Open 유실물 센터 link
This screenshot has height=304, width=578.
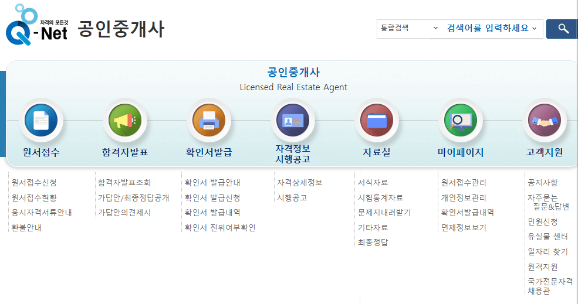tap(547, 237)
